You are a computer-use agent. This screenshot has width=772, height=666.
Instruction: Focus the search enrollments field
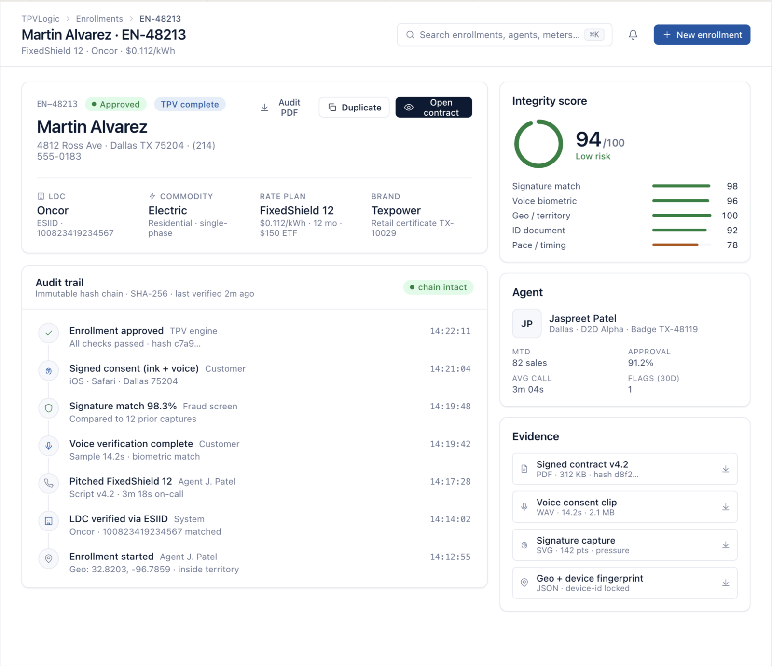505,35
